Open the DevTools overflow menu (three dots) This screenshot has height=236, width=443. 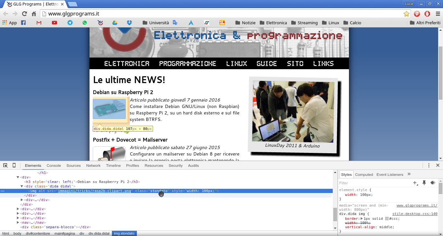(429, 165)
